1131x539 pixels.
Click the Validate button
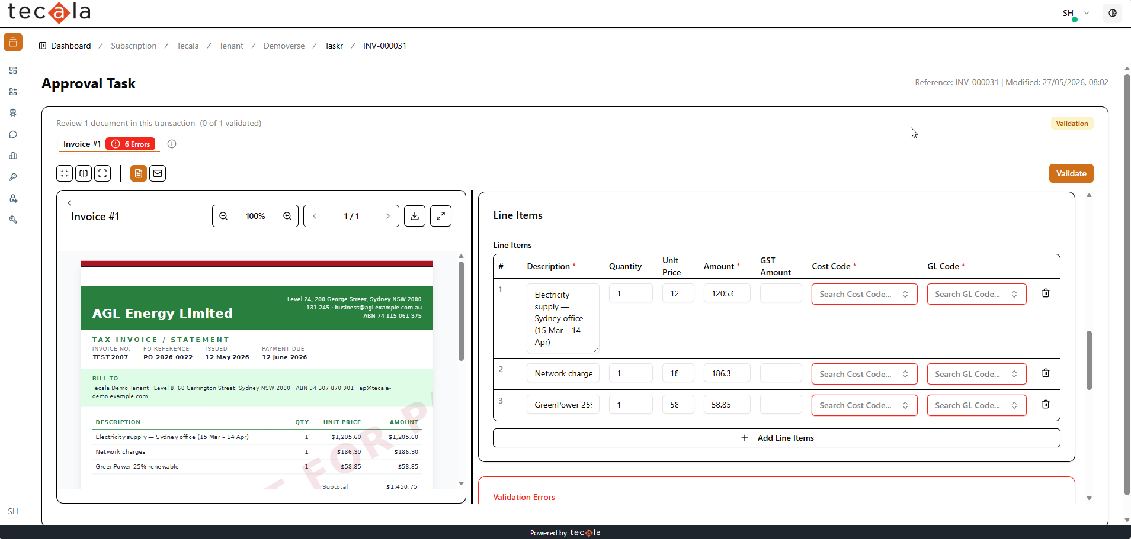click(x=1071, y=173)
